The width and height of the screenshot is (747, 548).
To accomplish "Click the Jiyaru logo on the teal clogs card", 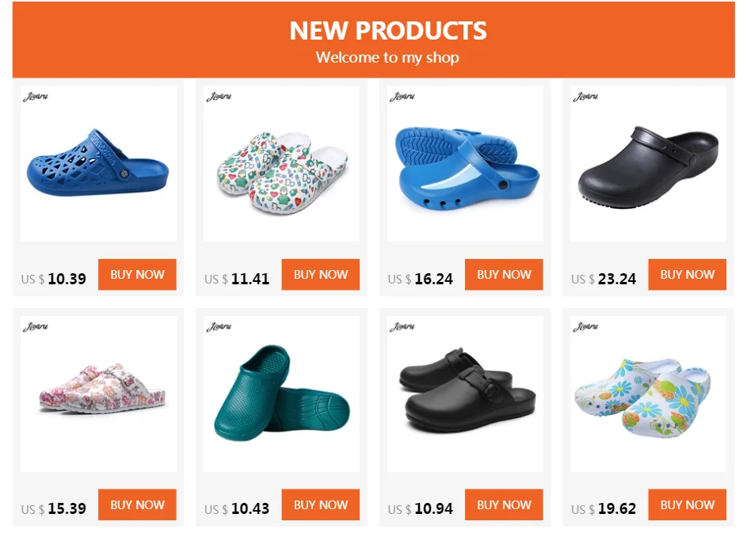I will pyautogui.click(x=219, y=327).
